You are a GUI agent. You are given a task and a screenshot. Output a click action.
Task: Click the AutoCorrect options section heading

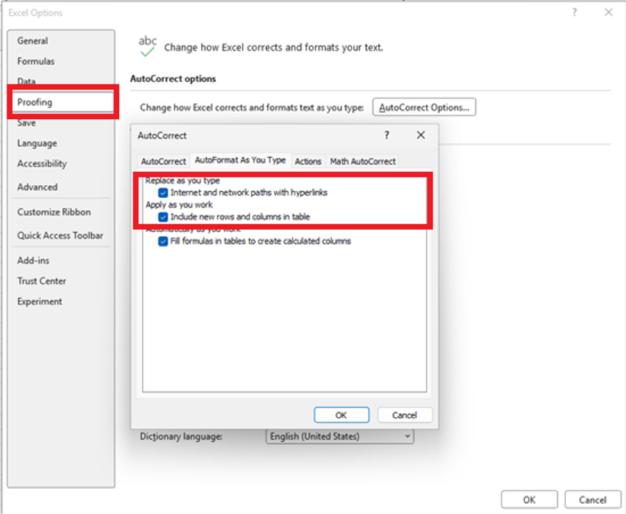[173, 79]
